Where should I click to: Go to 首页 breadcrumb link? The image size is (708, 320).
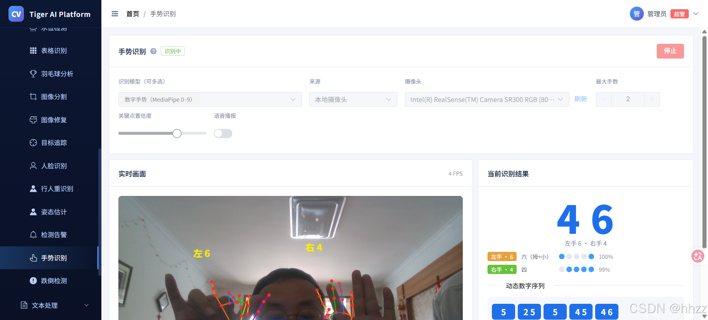[x=133, y=14]
